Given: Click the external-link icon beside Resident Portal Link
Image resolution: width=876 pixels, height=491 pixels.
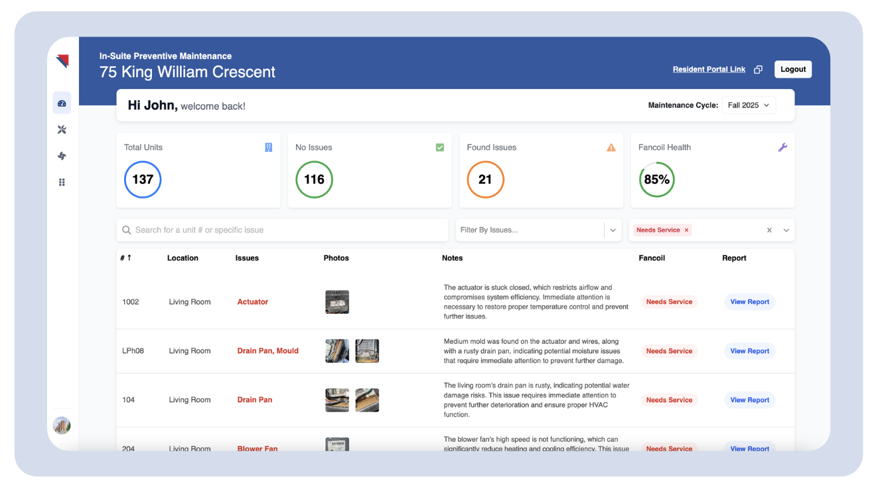Looking at the screenshot, I should coord(758,69).
